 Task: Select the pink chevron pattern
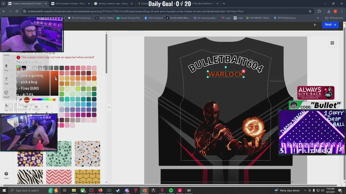59,177
